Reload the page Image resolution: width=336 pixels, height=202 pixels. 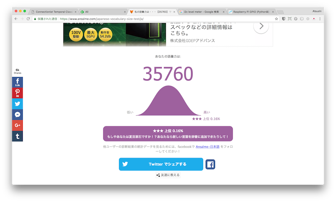point(28,19)
